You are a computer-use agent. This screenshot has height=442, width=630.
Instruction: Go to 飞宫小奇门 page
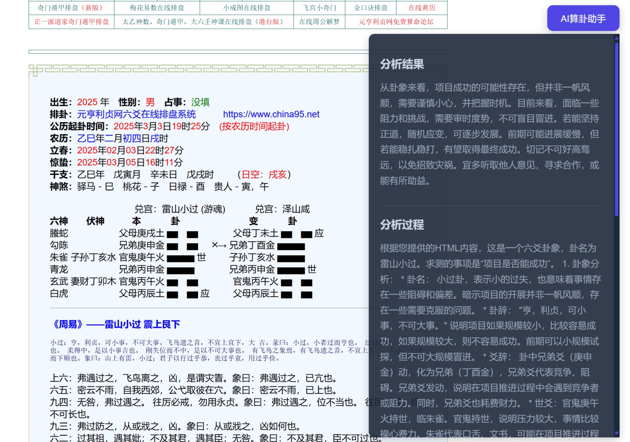coord(319,8)
